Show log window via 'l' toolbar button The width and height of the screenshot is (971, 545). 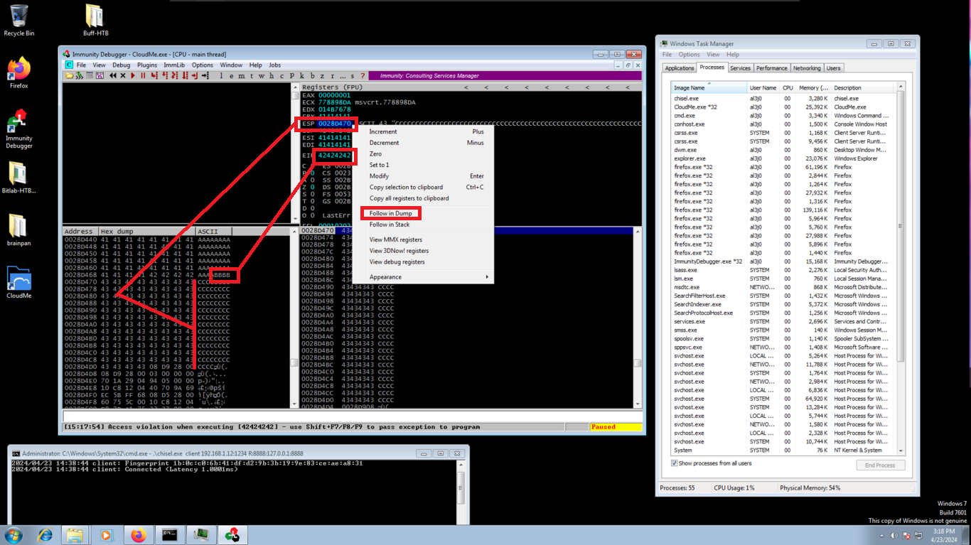pos(221,75)
